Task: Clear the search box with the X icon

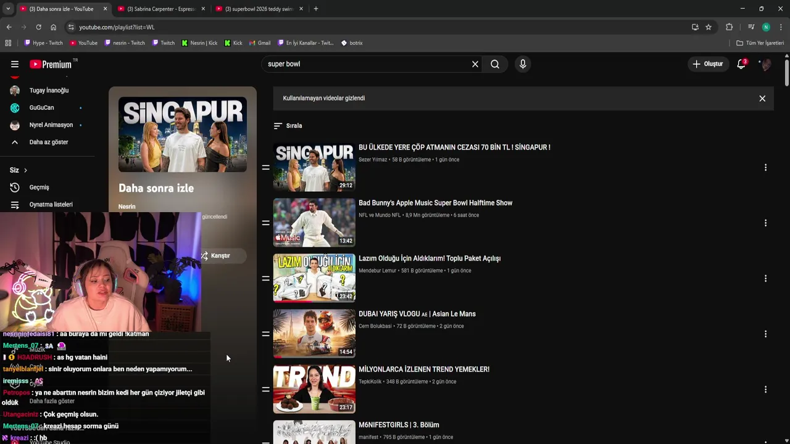Action: (475, 64)
